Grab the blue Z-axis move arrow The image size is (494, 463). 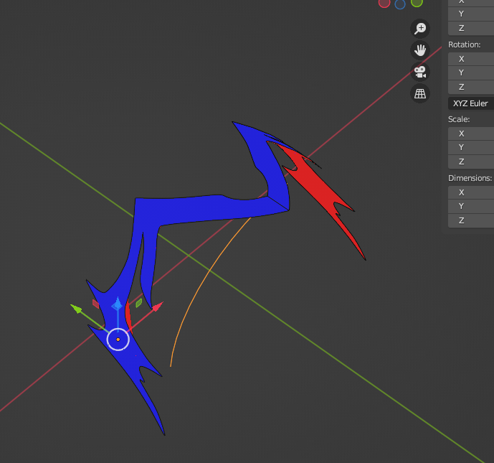[117, 304]
